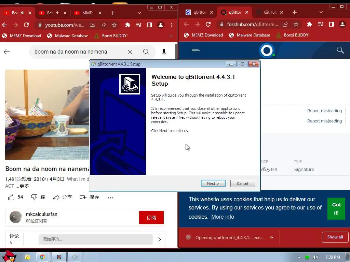The image size is (350, 262).
Task: Mute the first YouTube tab's audio
Action: click(x=22, y=13)
